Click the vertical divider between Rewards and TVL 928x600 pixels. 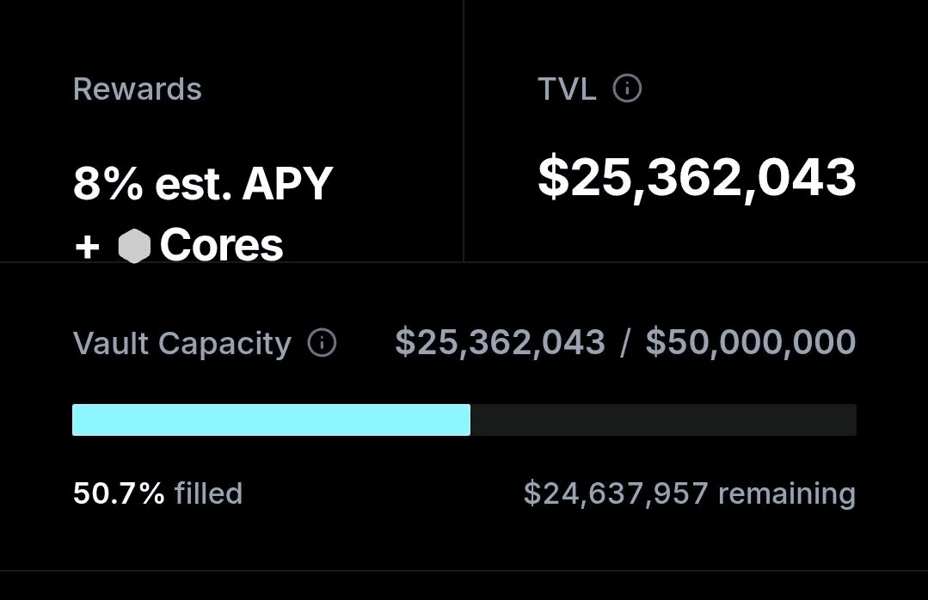pyautogui.click(x=464, y=131)
